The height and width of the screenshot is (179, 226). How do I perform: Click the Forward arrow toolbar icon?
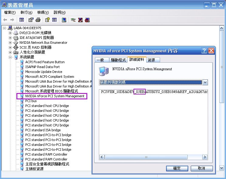(12, 20)
